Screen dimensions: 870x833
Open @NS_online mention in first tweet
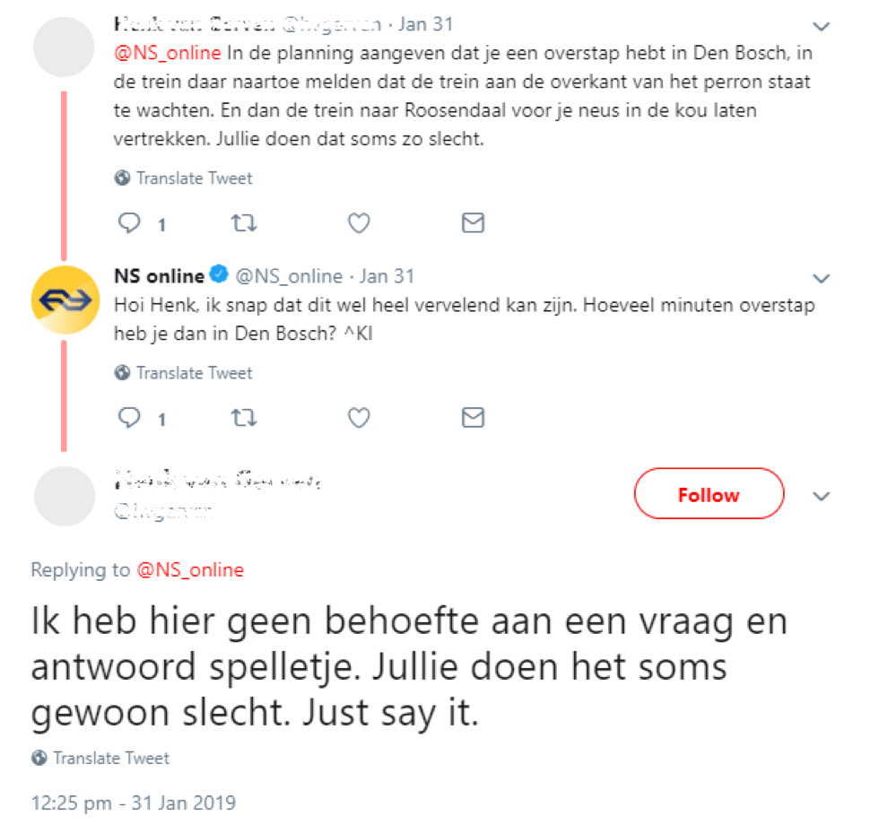click(168, 53)
